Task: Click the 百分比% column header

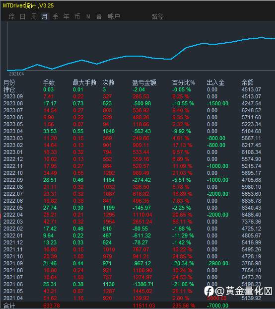Action: click(184, 82)
